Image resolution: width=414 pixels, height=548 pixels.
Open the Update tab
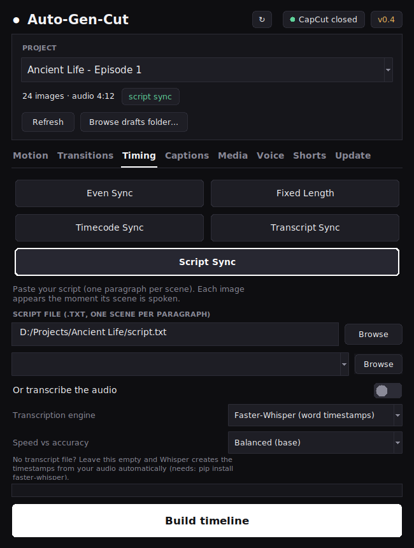pos(353,155)
